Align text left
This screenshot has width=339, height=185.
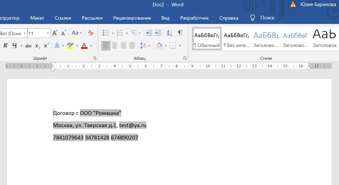click(106, 46)
